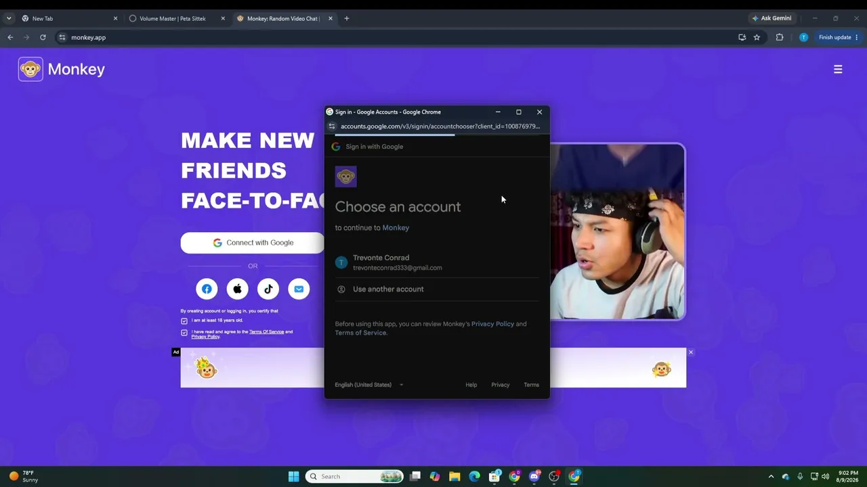Close the New Tab tab

[115, 18]
